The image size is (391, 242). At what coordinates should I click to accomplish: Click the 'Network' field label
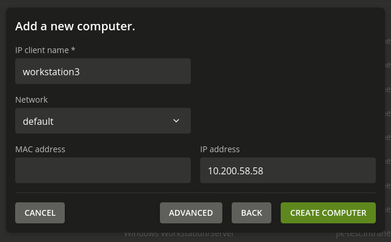click(x=32, y=100)
